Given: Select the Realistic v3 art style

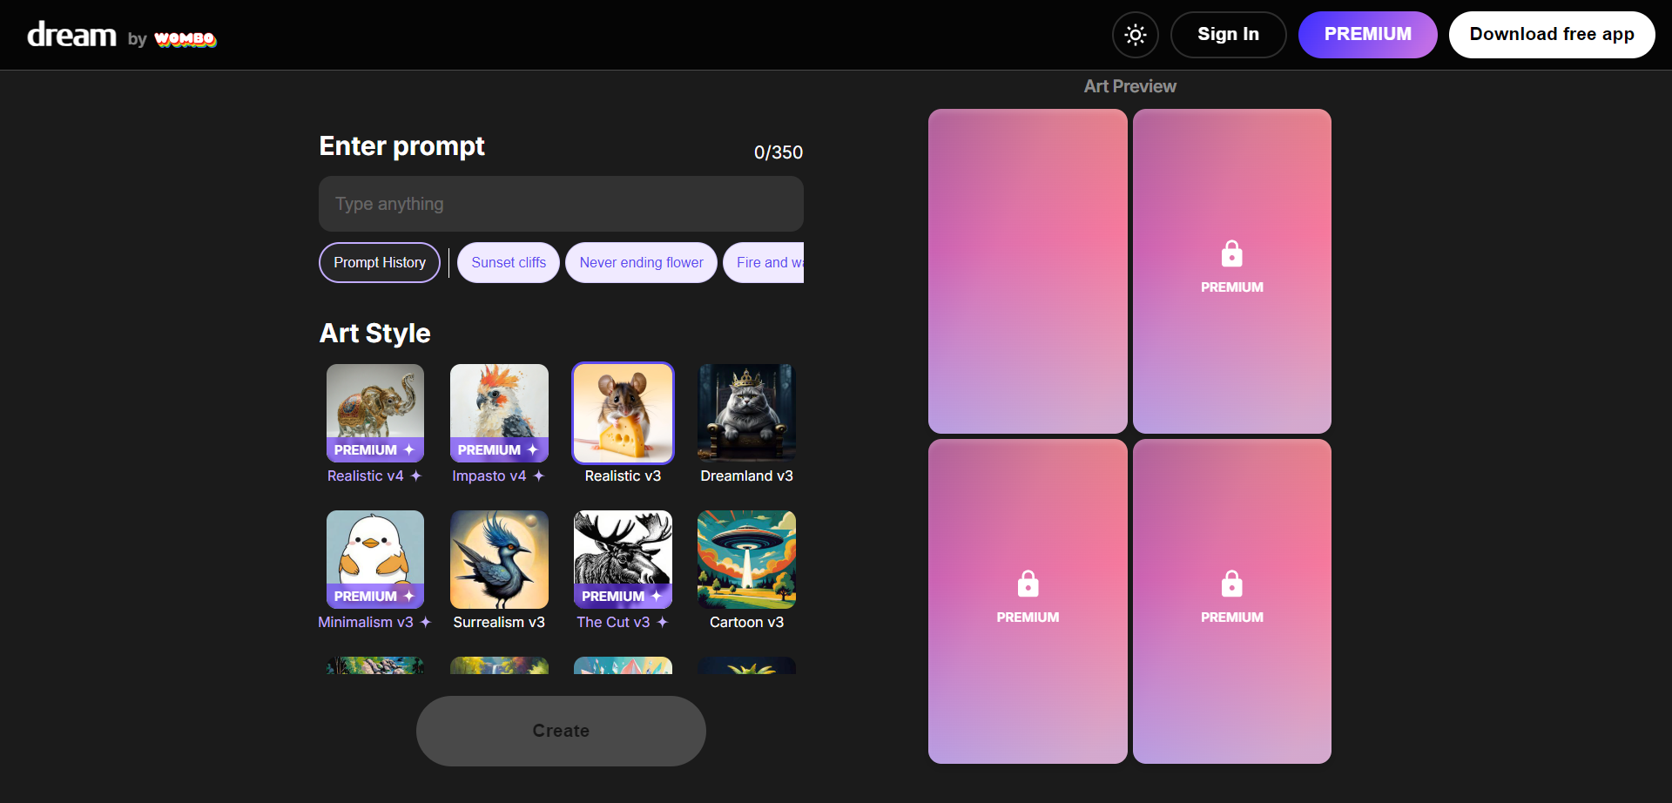Looking at the screenshot, I should 622,413.
